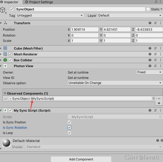Open Box Collider help icon
Screen dimensions: 163x162
pyautogui.click(x=150, y=60)
